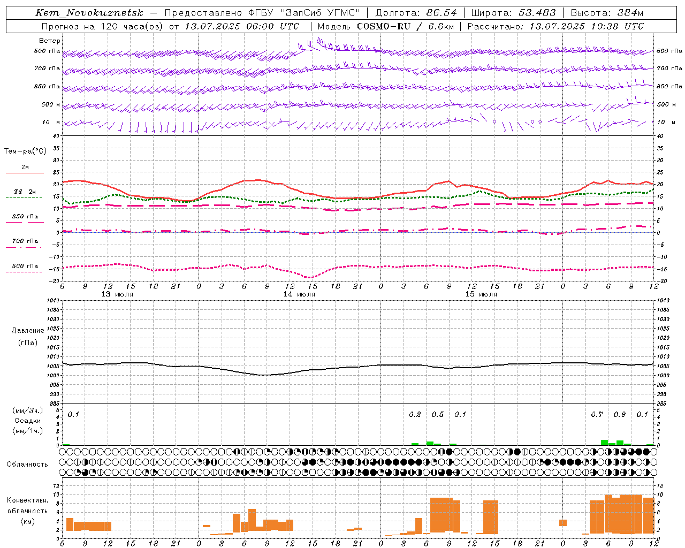This screenshot has width=685, height=548.
Task: Select the Осадки precipitation label
Action: 28,421
